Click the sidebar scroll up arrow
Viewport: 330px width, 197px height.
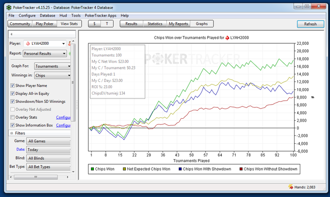[x=73, y=41]
